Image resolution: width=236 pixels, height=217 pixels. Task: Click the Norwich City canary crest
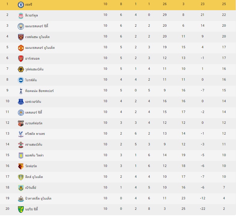[x=21, y=209]
